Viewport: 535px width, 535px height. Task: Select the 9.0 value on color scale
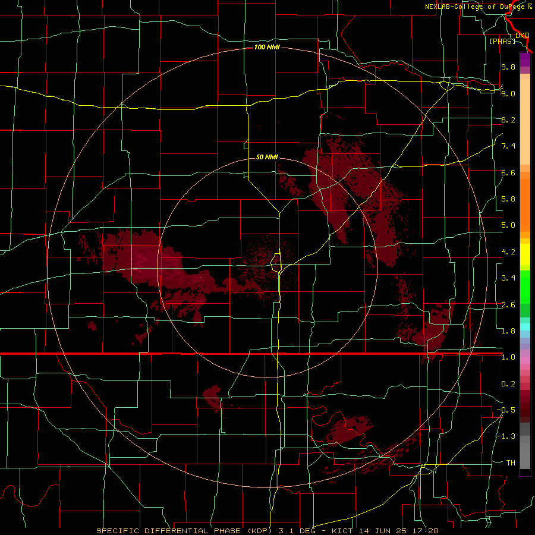[x=508, y=93]
